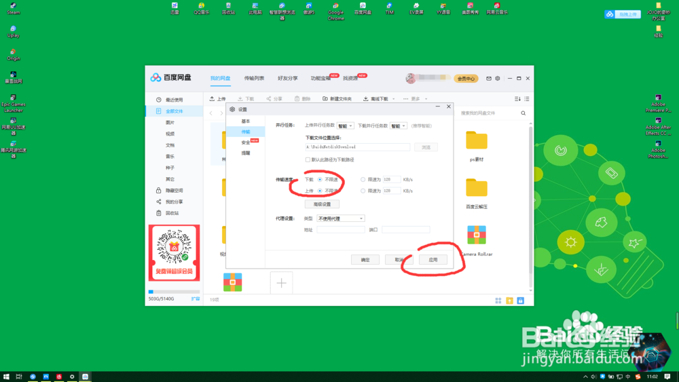Screen dimensions: 679x382
Task: Switch to the 我的网盘 tab
Action: point(221,78)
